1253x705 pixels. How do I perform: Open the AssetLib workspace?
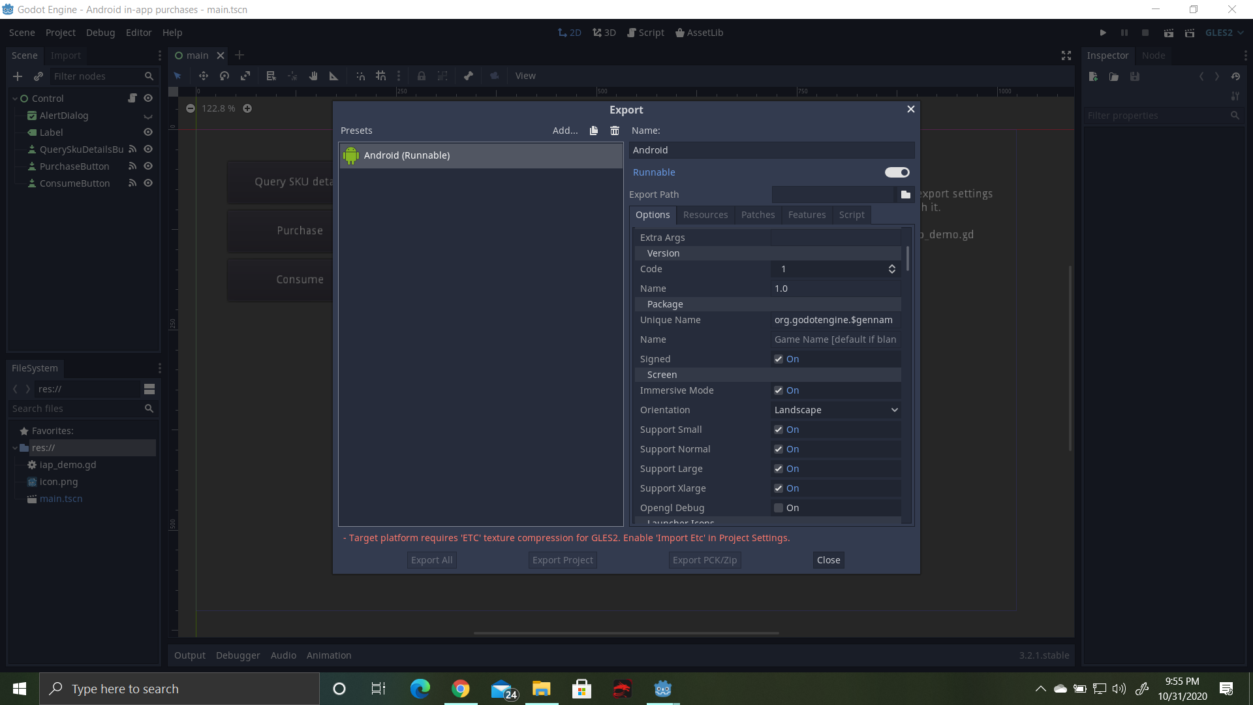[700, 33]
